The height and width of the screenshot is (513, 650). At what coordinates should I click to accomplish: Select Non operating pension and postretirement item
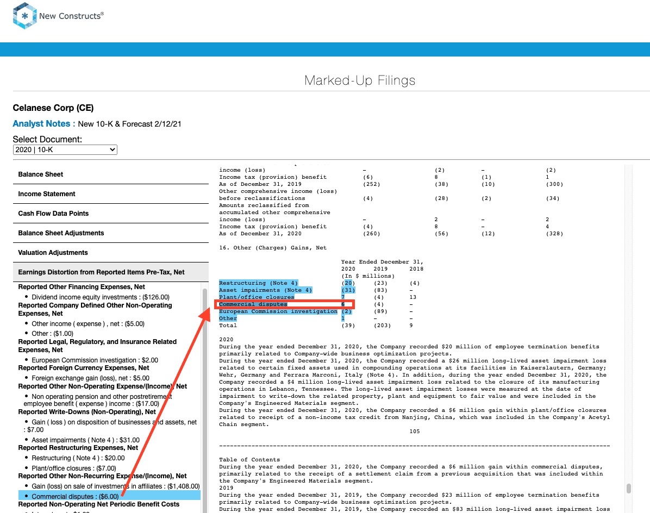pyautogui.click(x=98, y=400)
